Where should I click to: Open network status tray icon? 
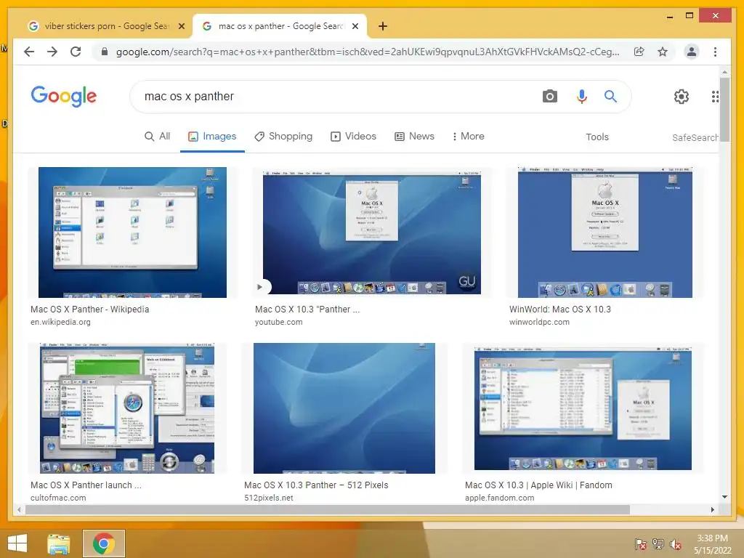tap(658, 543)
